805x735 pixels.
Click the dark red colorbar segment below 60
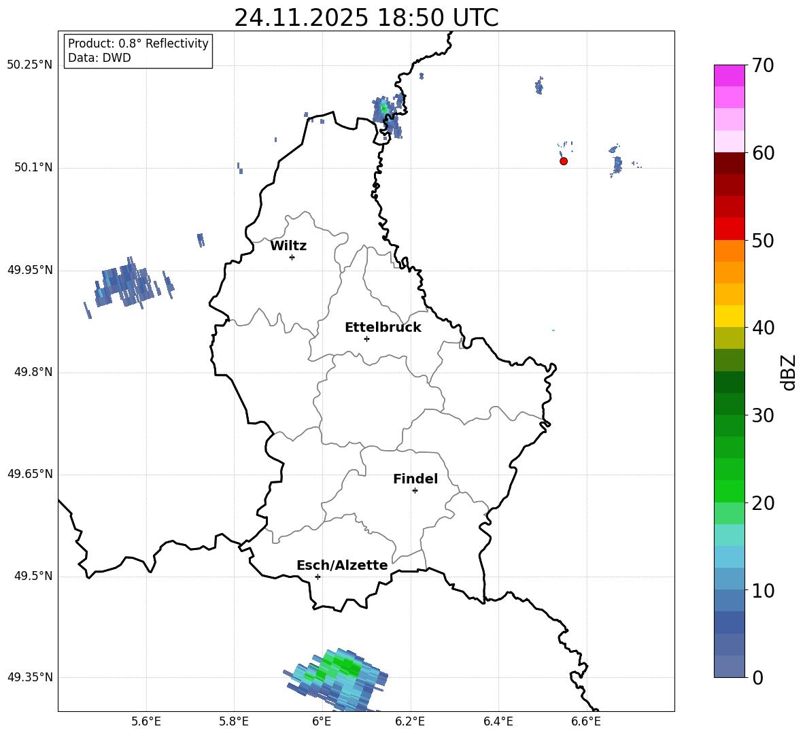730,163
